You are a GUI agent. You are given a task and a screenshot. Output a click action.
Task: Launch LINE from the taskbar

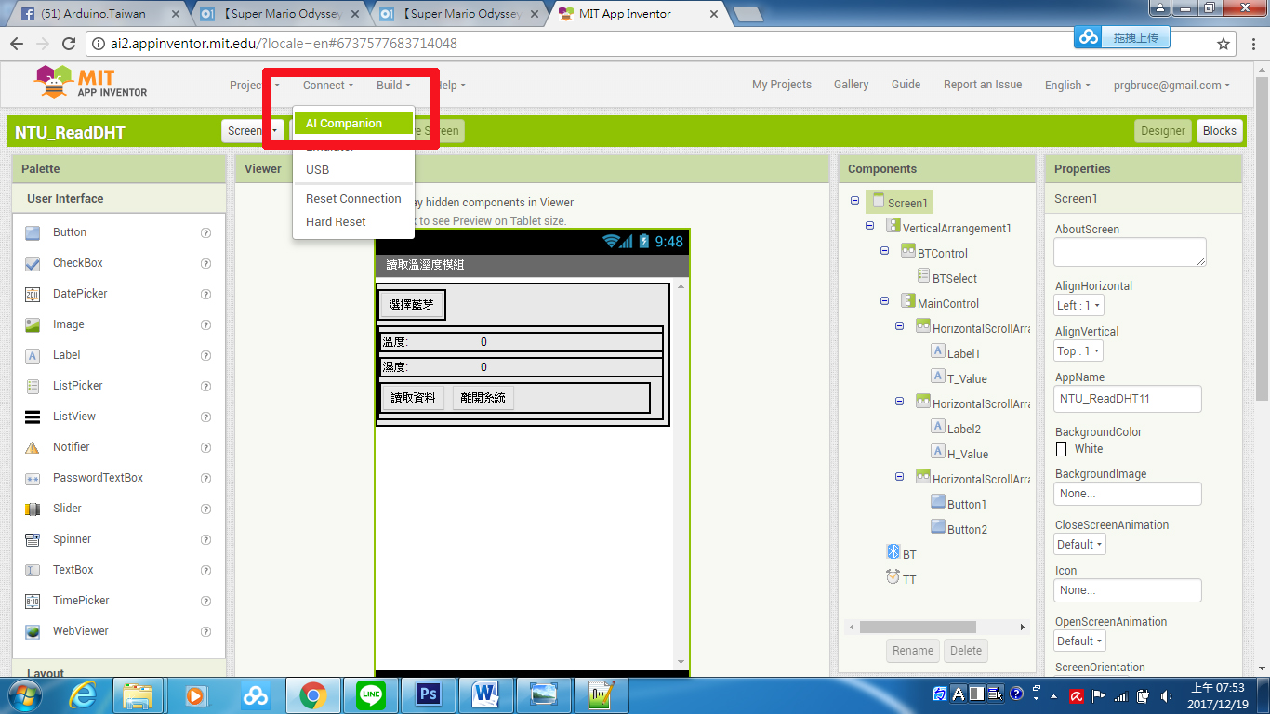(x=372, y=695)
